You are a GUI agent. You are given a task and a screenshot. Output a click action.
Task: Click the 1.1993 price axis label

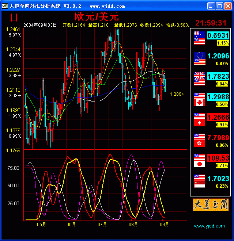(x=13, y=110)
